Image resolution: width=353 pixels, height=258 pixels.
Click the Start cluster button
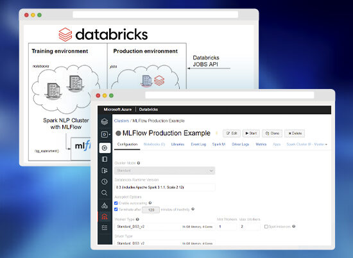pos(251,133)
